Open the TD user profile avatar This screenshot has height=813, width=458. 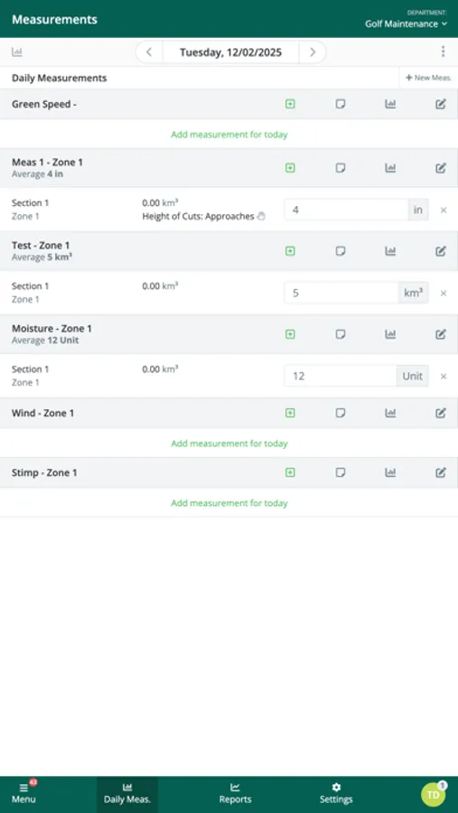point(433,794)
